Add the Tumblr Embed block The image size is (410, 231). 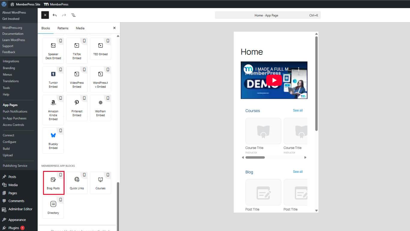tap(53, 79)
